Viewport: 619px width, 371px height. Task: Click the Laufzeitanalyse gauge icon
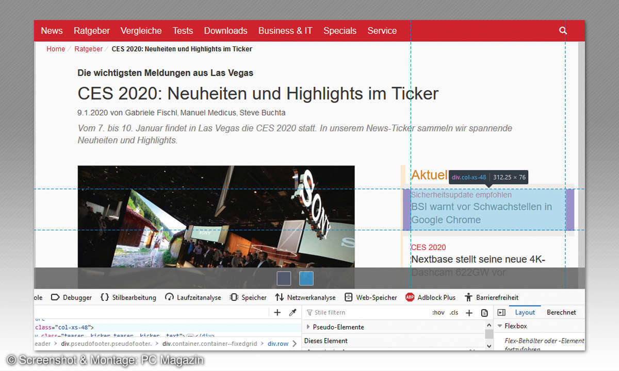(169, 297)
